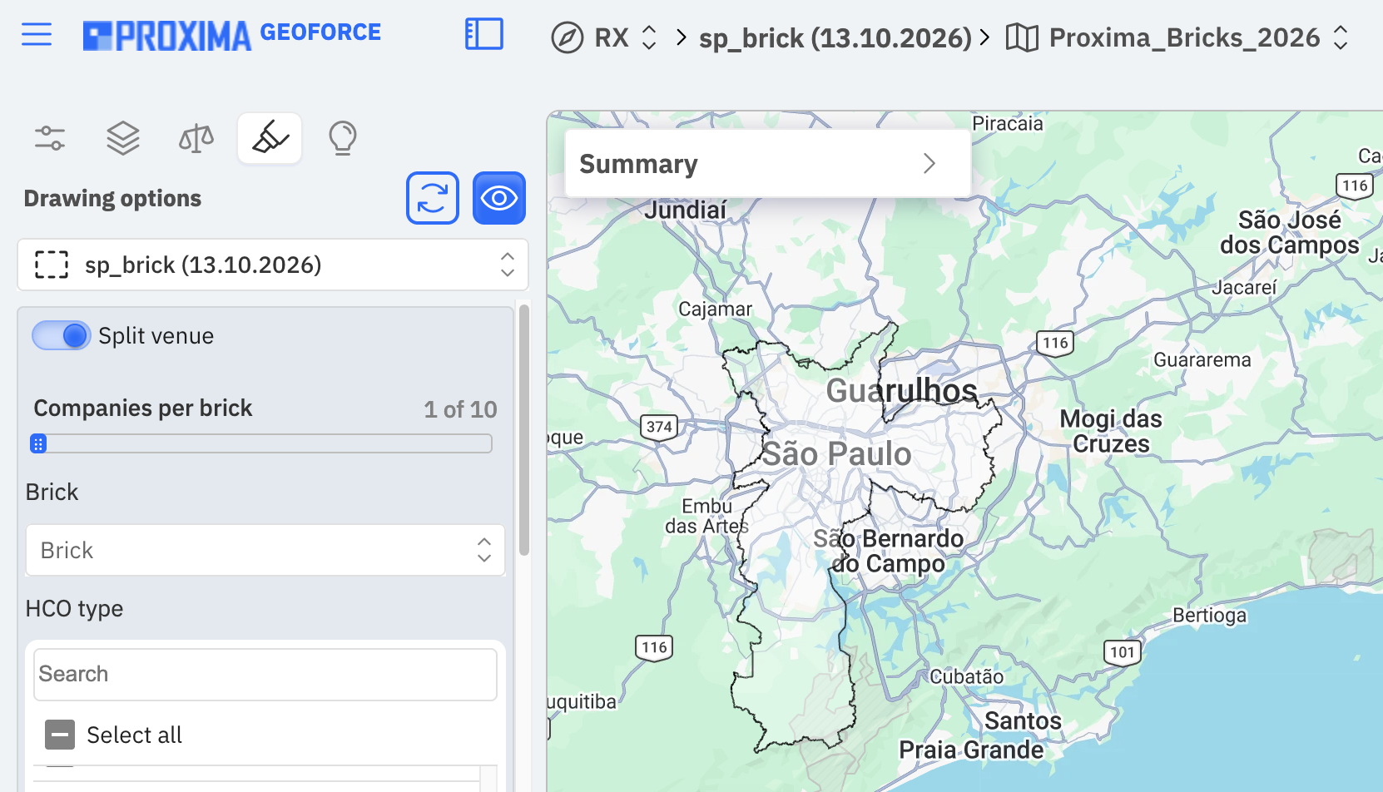Open the layers stack tab

pos(123,138)
